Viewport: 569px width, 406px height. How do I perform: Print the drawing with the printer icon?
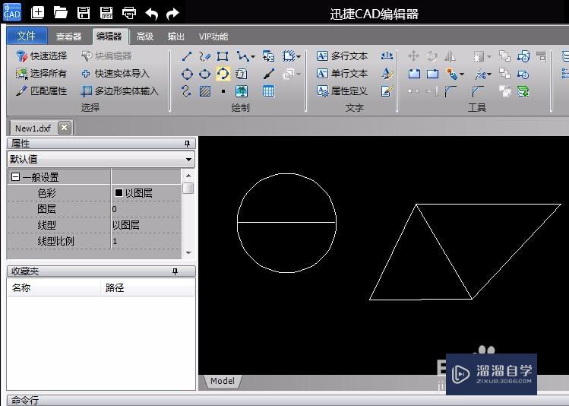click(x=129, y=13)
